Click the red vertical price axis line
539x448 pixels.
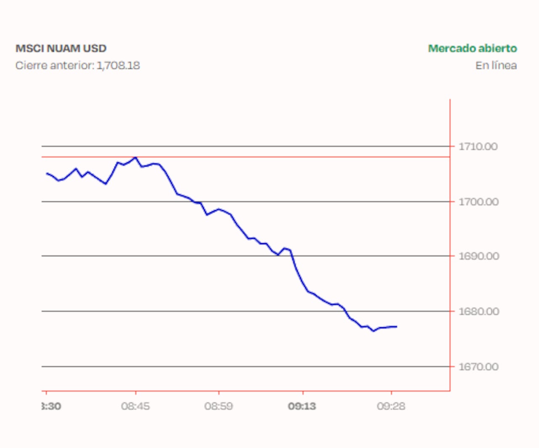450,244
